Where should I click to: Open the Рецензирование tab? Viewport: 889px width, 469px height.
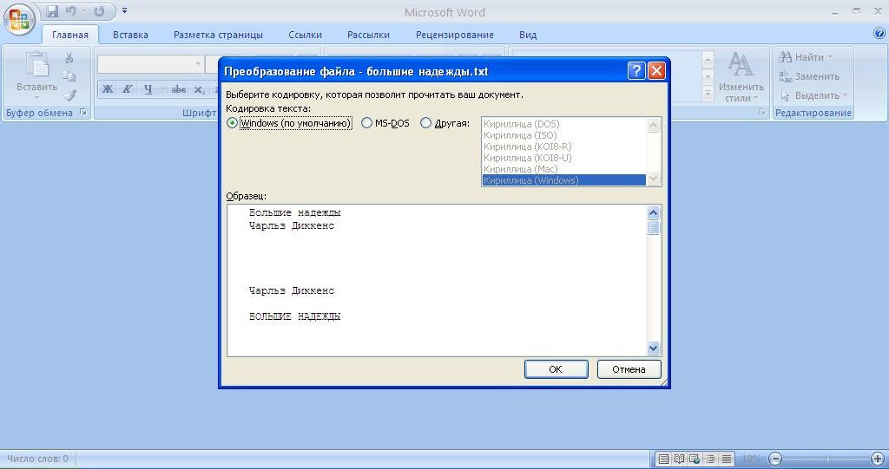pos(455,35)
